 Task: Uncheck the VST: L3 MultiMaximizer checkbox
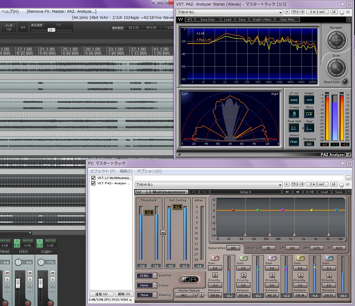[x=93, y=178]
